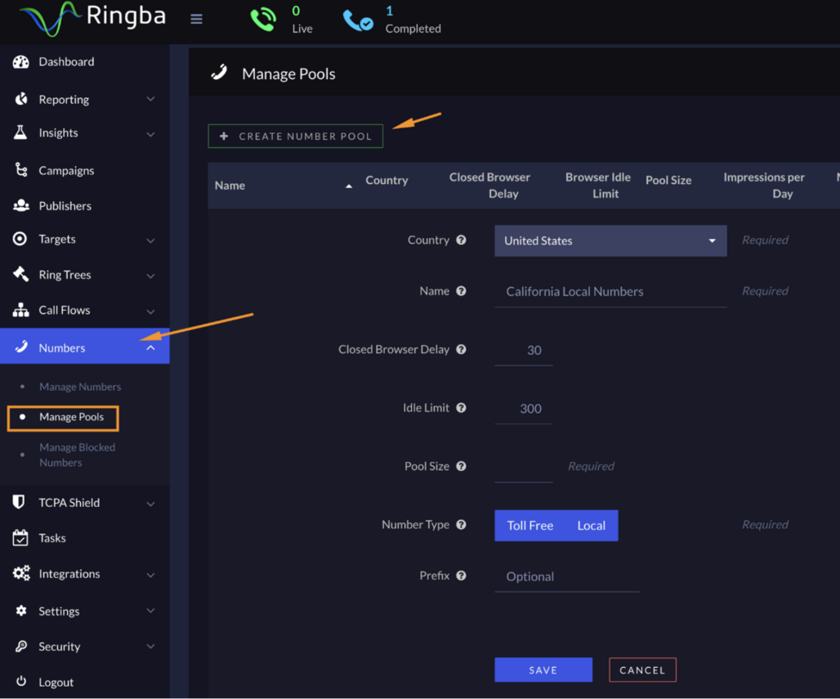Click the Closed Browser Delay input

[x=524, y=350]
